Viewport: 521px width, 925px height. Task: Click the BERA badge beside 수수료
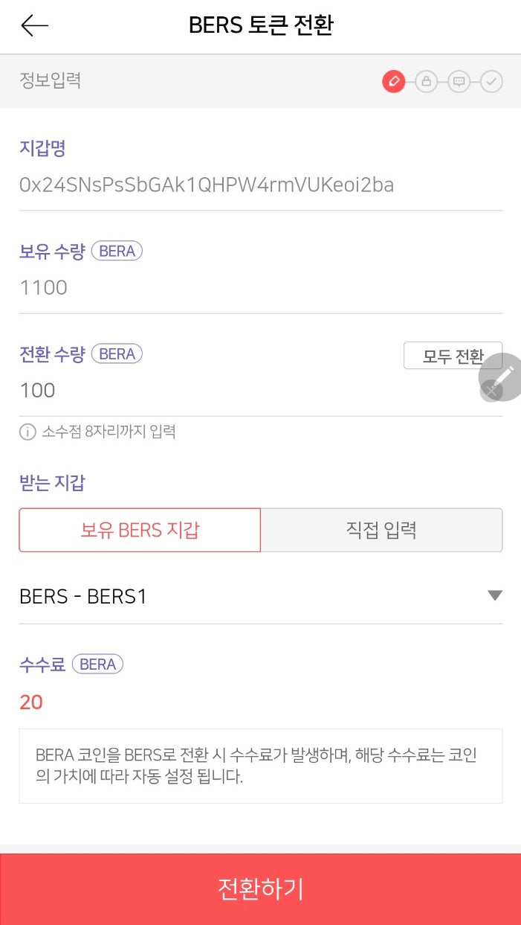(x=97, y=664)
